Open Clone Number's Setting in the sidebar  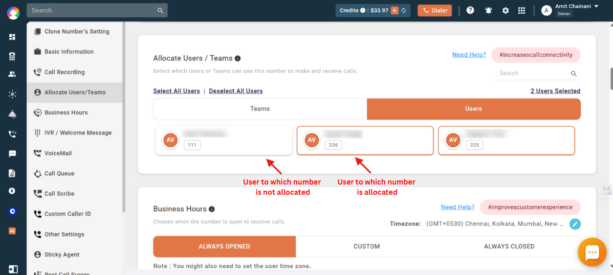point(75,31)
